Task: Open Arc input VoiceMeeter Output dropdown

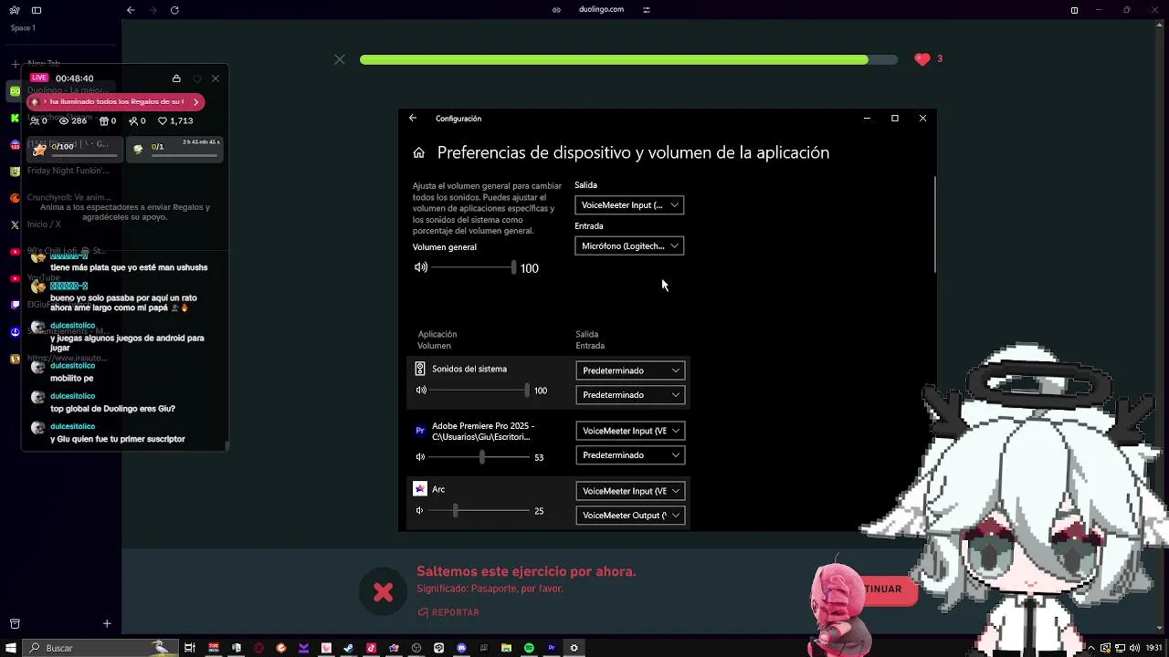Action: point(630,516)
